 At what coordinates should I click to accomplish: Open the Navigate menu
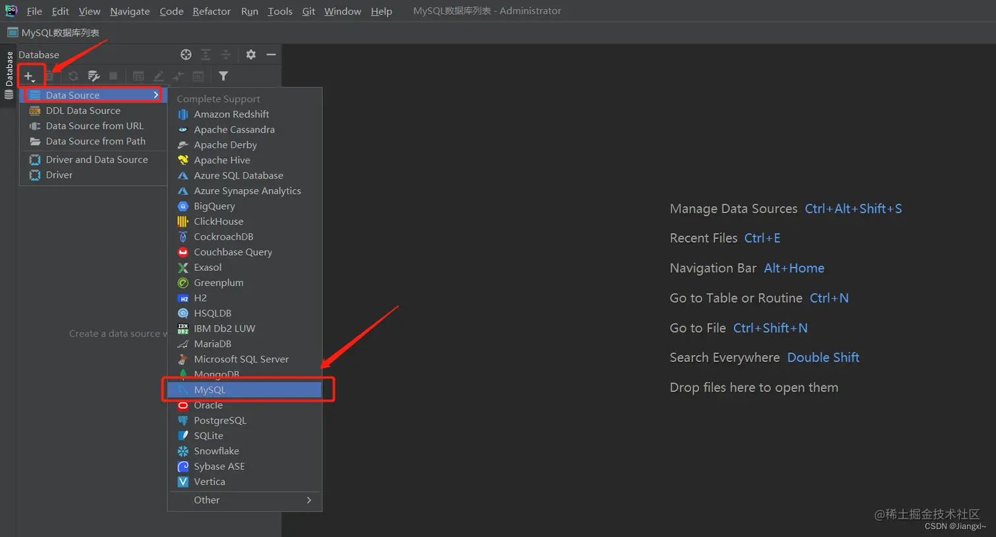click(x=130, y=11)
